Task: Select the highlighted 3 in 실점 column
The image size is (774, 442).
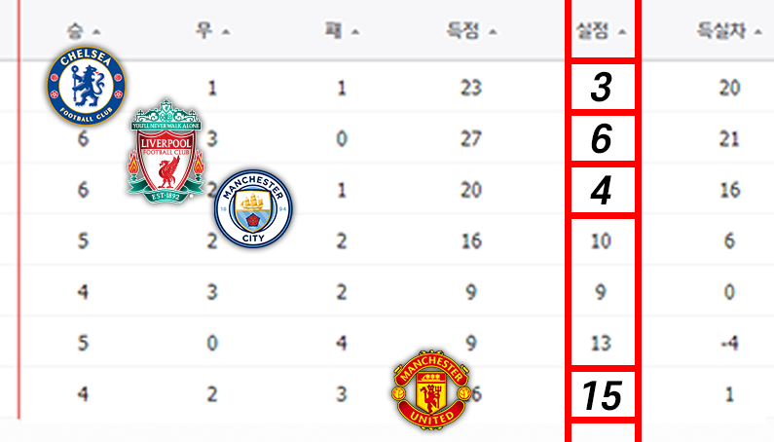Action: [603, 87]
